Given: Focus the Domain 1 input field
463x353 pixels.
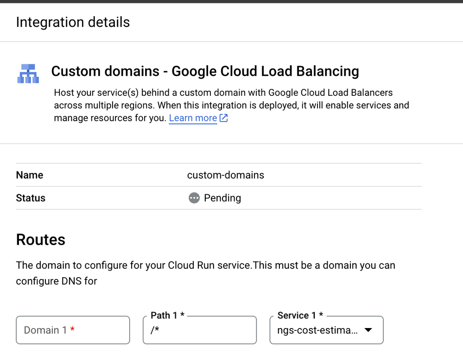Looking at the screenshot, I should click(x=73, y=330).
